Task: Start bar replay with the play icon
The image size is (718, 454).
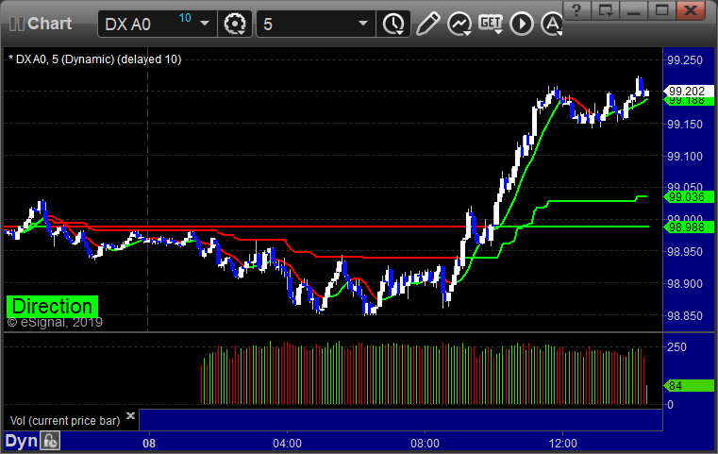Action: 522,24
